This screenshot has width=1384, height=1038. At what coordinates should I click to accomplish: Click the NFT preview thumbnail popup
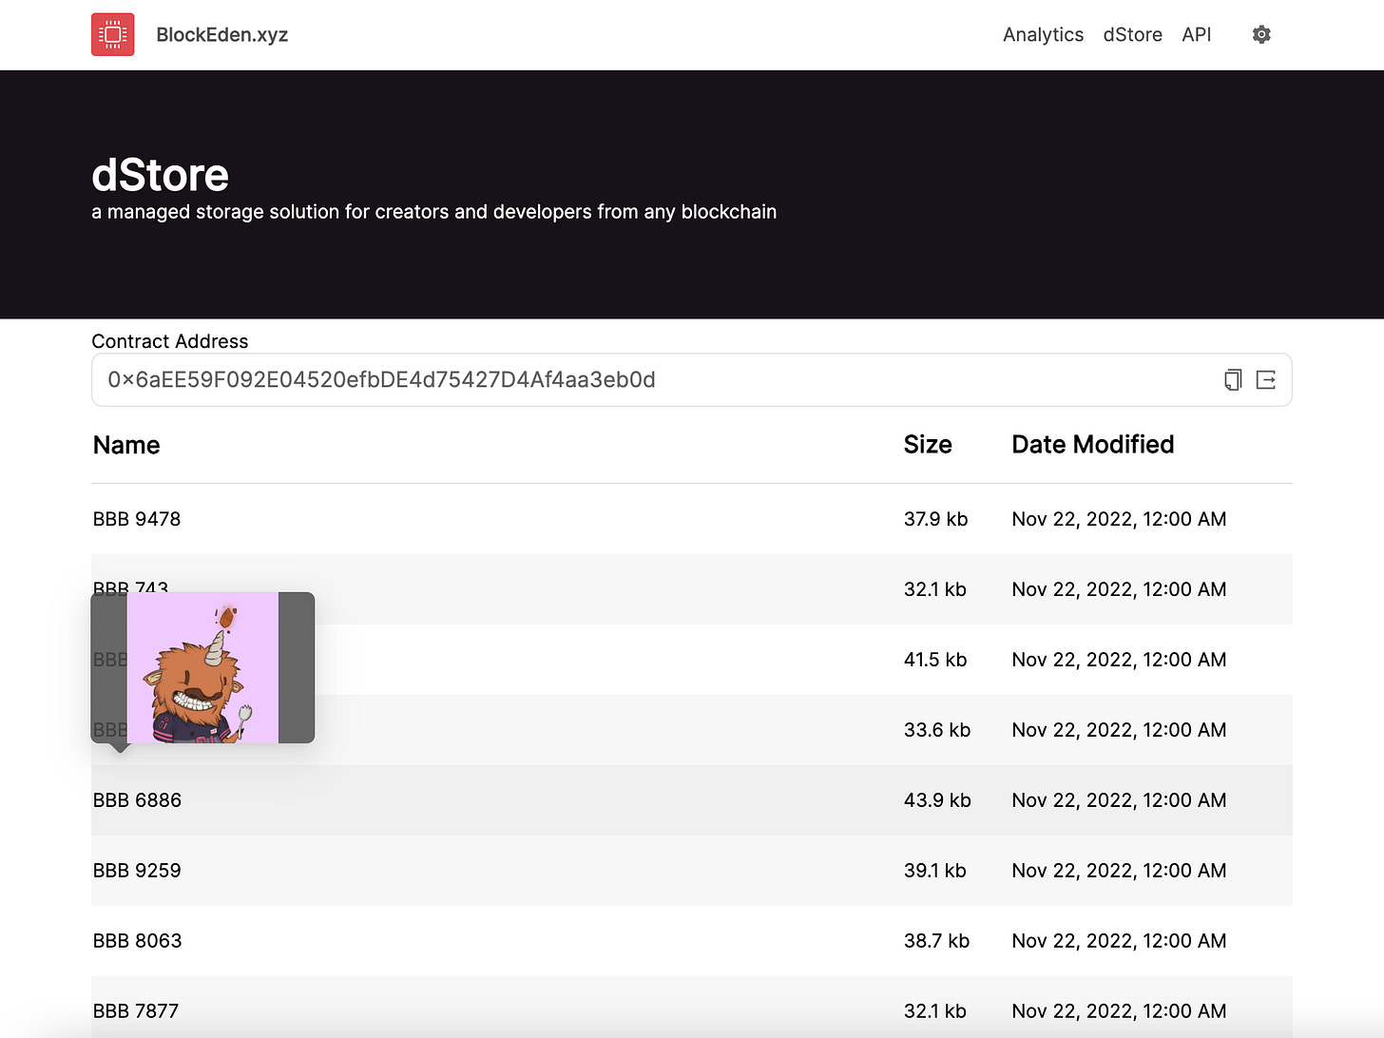(202, 667)
